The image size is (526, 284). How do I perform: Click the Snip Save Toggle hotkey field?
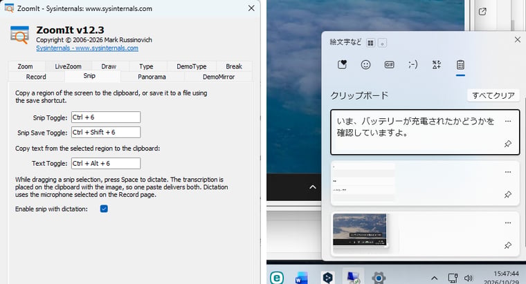(x=106, y=132)
